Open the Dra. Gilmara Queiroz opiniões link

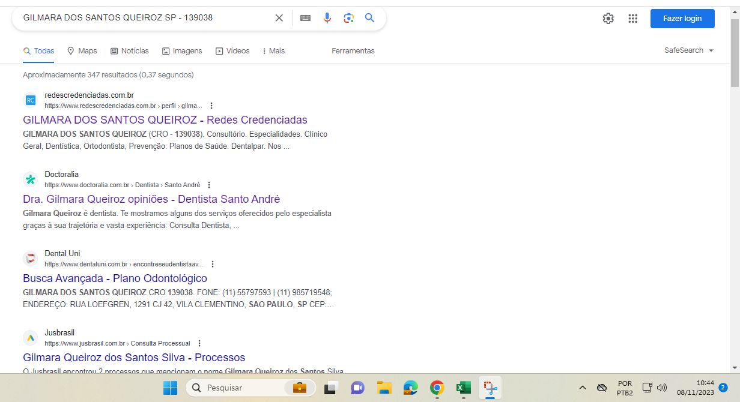[x=151, y=199]
